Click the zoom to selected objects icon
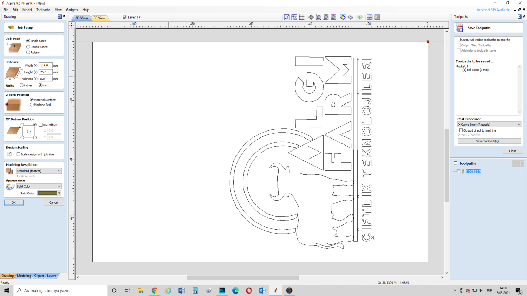The height and width of the screenshot is (296, 527). 333,17
